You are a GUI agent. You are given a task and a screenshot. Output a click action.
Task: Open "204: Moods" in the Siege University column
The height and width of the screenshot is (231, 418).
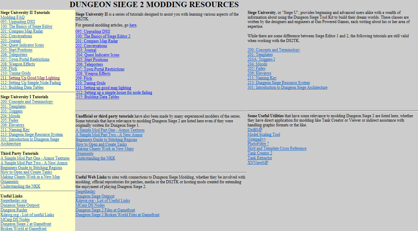(x=257, y=64)
